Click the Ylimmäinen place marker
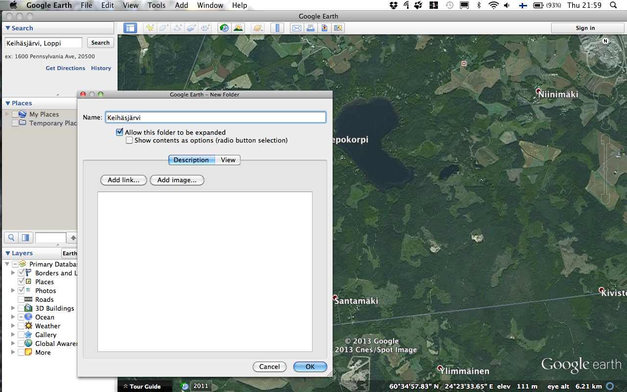The image size is (627, 392). click(x=440, y=368)
